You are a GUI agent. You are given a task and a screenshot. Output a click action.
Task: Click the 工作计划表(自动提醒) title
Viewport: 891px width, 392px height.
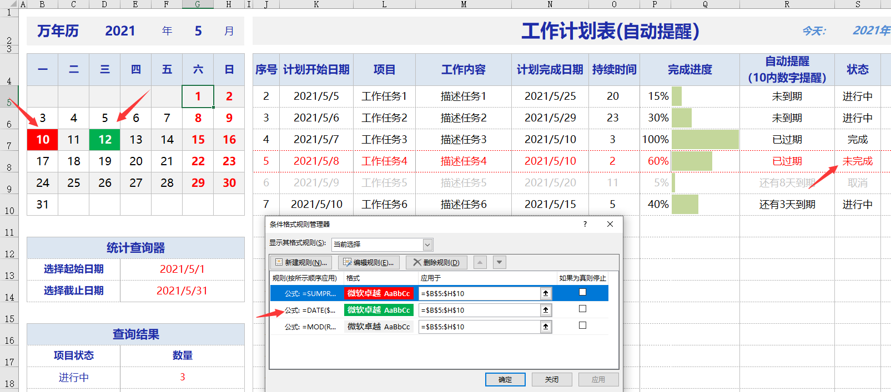[610, 31]
